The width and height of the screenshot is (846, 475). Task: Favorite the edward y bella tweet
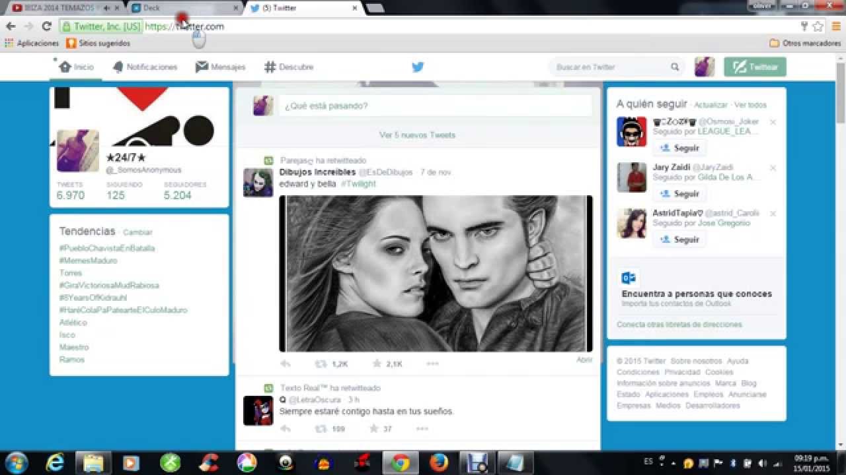[x=377, y=364]
